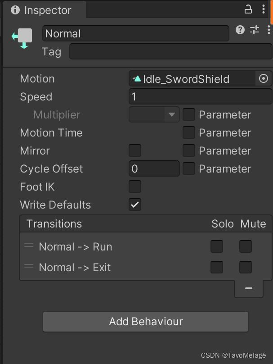273x364 pixels.
Task: Remove selected transition with minus button
Action: click(248, 288)
